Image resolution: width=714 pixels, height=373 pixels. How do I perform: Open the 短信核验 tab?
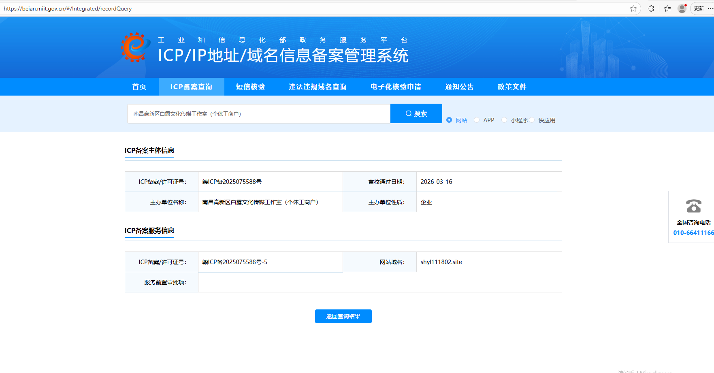pyautogui.click(x=250, y=87)
